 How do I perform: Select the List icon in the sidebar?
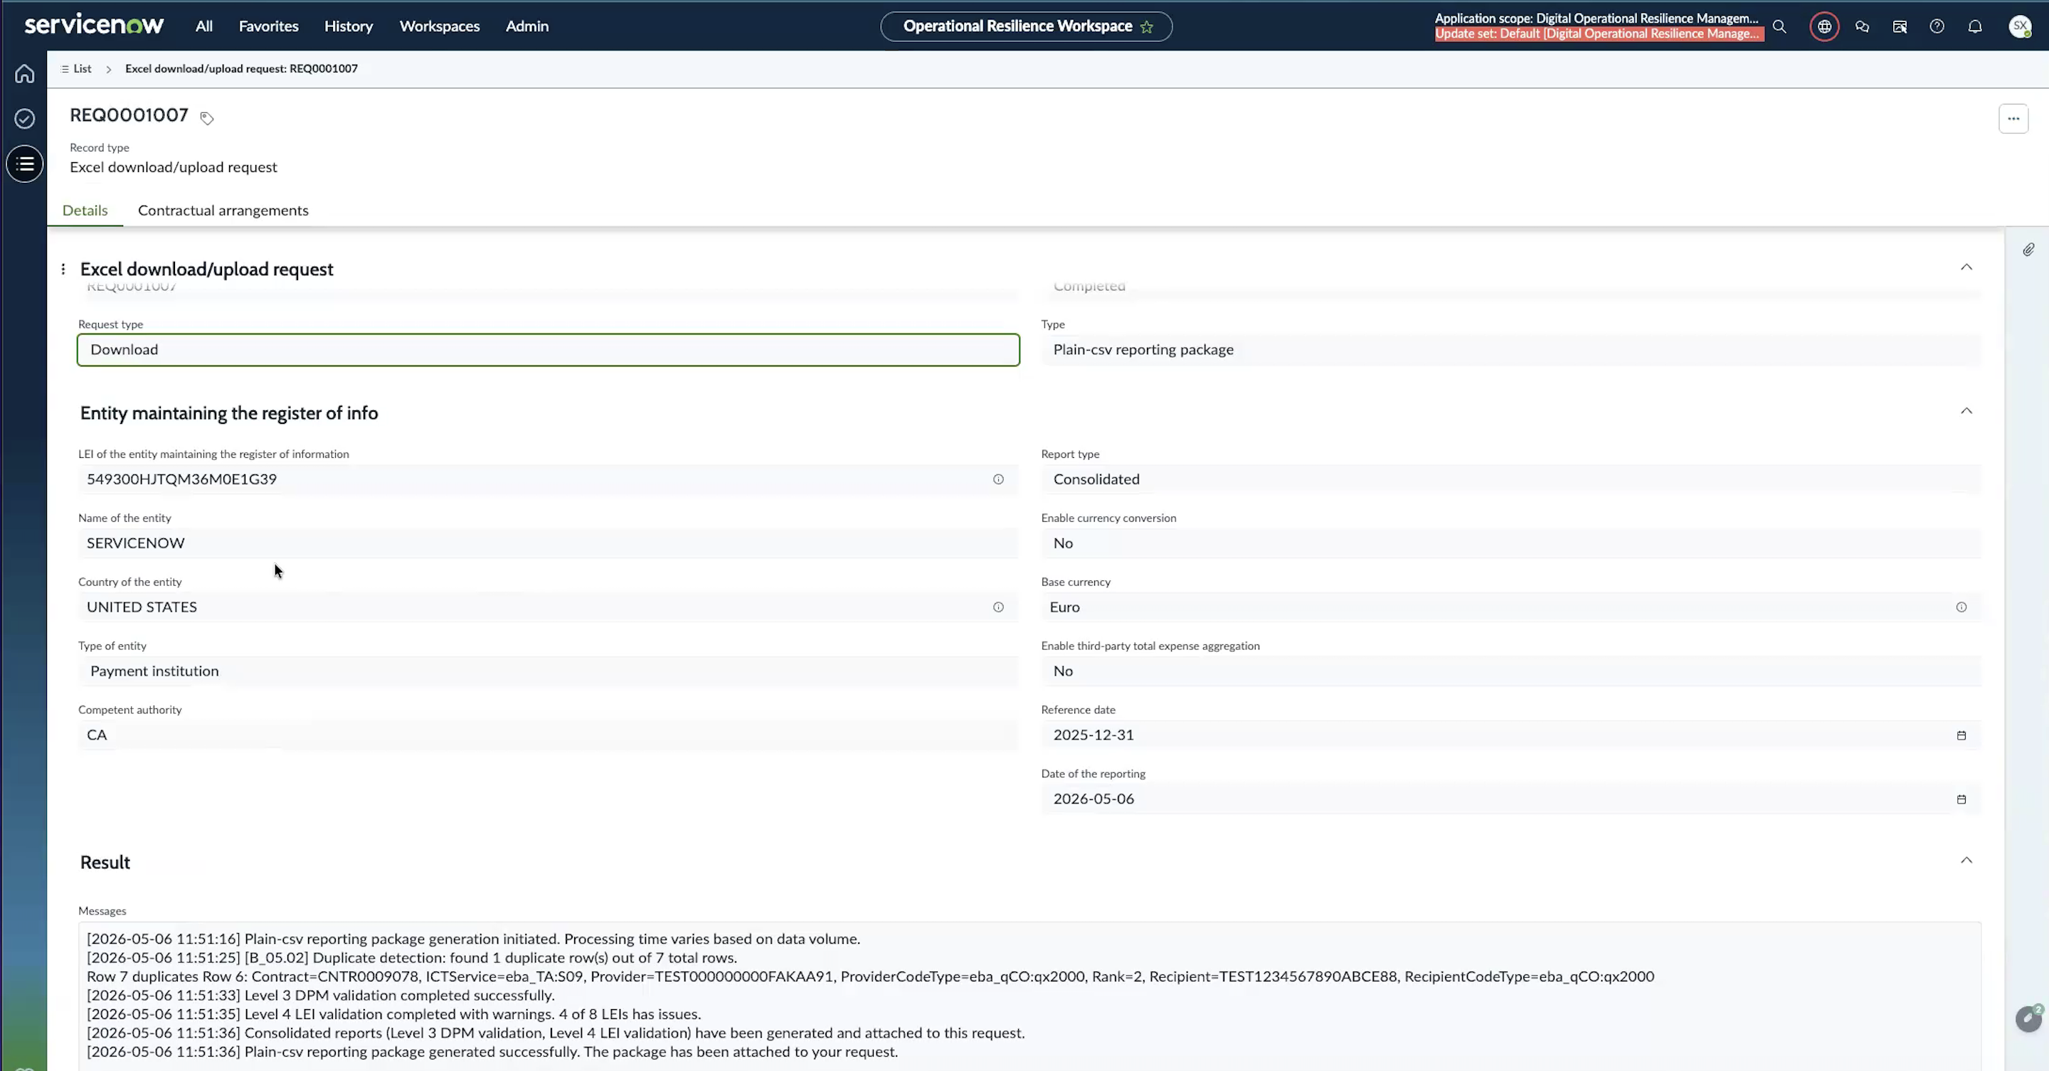click(x=25, y=164)
